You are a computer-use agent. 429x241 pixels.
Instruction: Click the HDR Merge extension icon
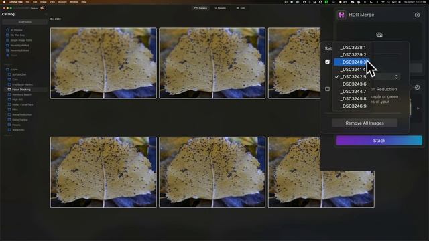click(x=341, y=15)
